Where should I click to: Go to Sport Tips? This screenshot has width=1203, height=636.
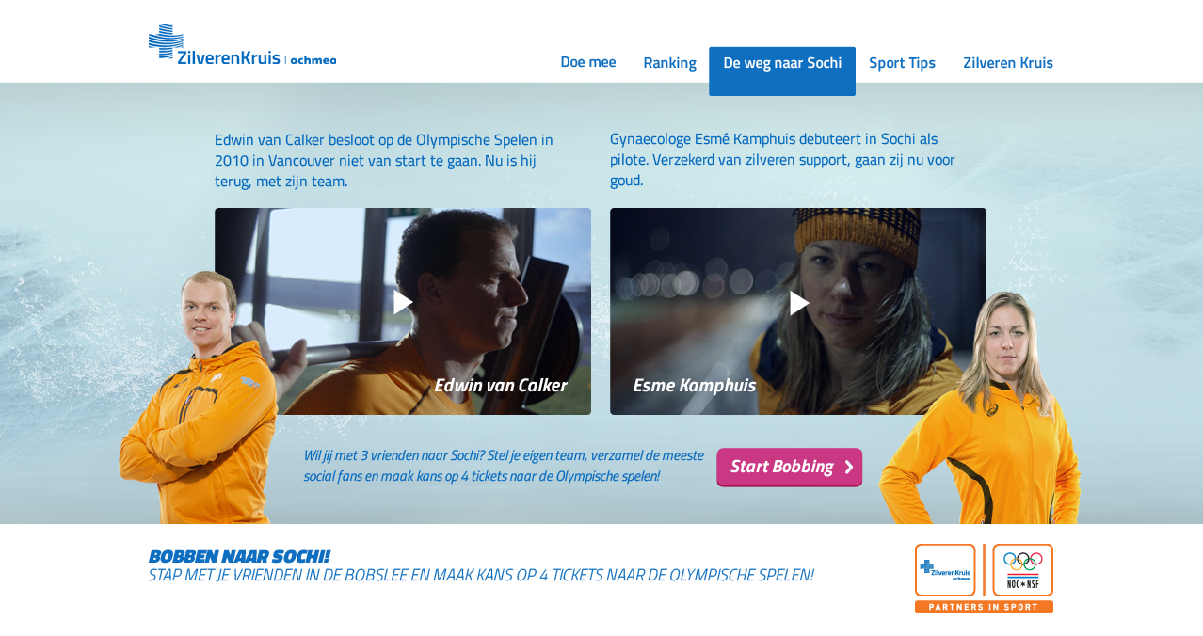(902, 63)
